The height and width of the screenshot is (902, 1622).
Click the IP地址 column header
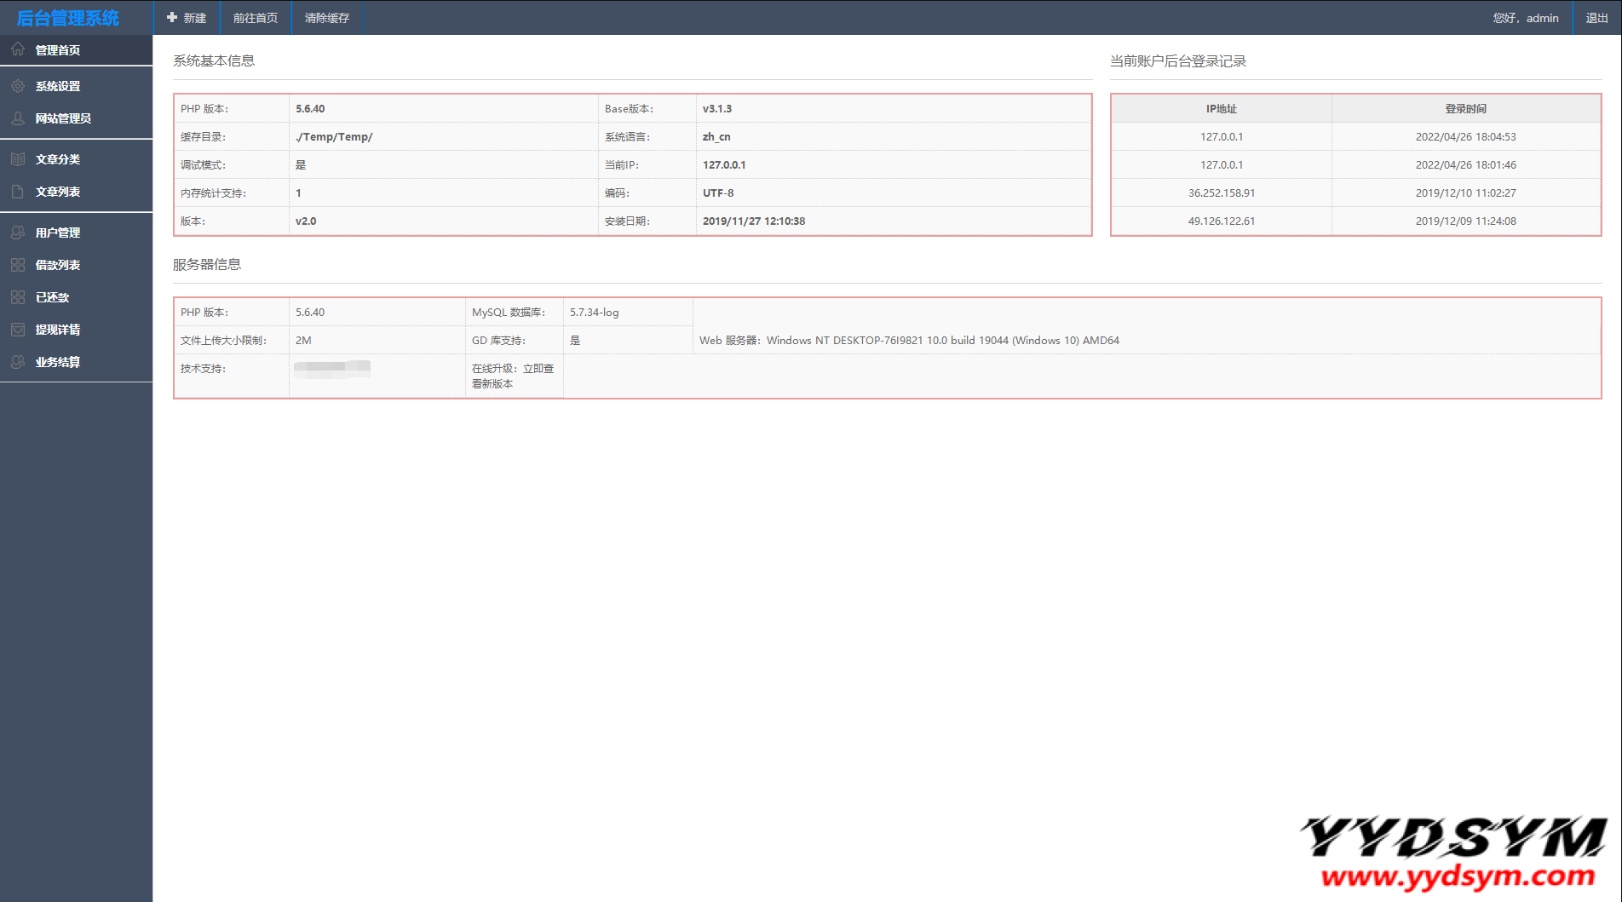pos(1221,109)
